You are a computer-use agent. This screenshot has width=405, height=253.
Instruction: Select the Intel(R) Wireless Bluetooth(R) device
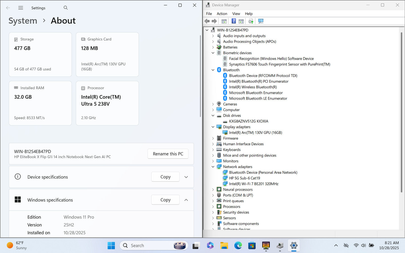[x=253, y=87]
